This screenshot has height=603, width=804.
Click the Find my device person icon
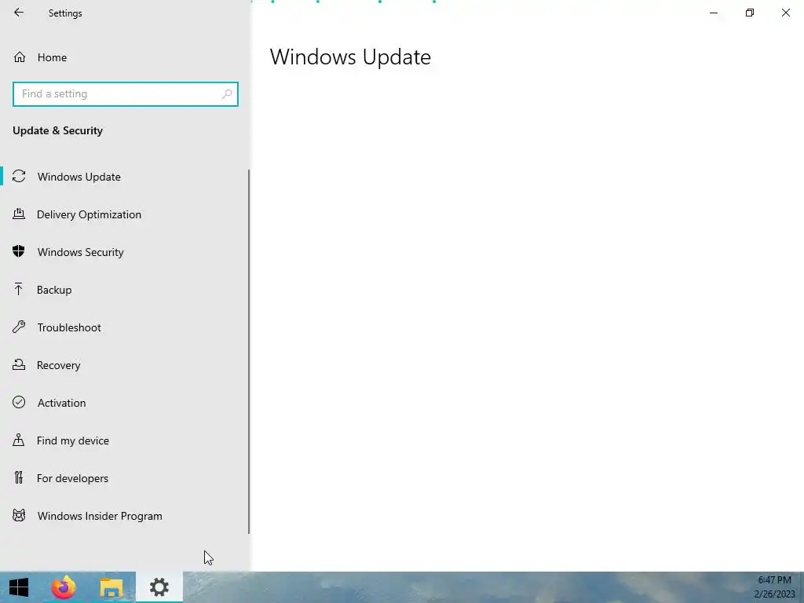click(x=19, y=440)
